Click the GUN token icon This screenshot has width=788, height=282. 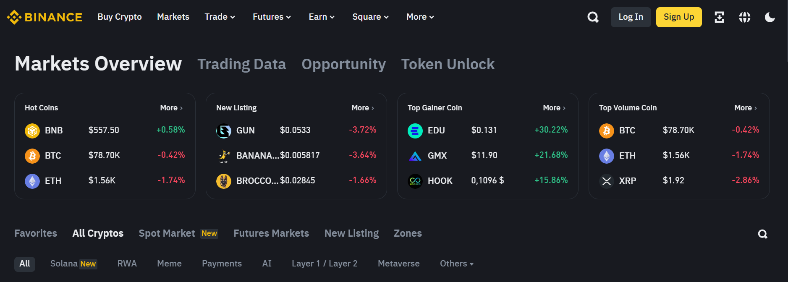pos(224,131)
